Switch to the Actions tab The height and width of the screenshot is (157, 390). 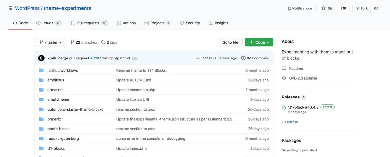pyautogui.click(x=126, y=23)
